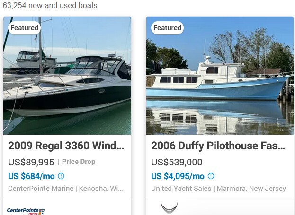
Task: Click the Price Drop label
Action: point(79,162)
